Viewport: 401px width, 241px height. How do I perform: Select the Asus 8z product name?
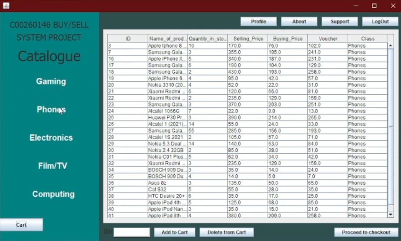tap(168, 183)
